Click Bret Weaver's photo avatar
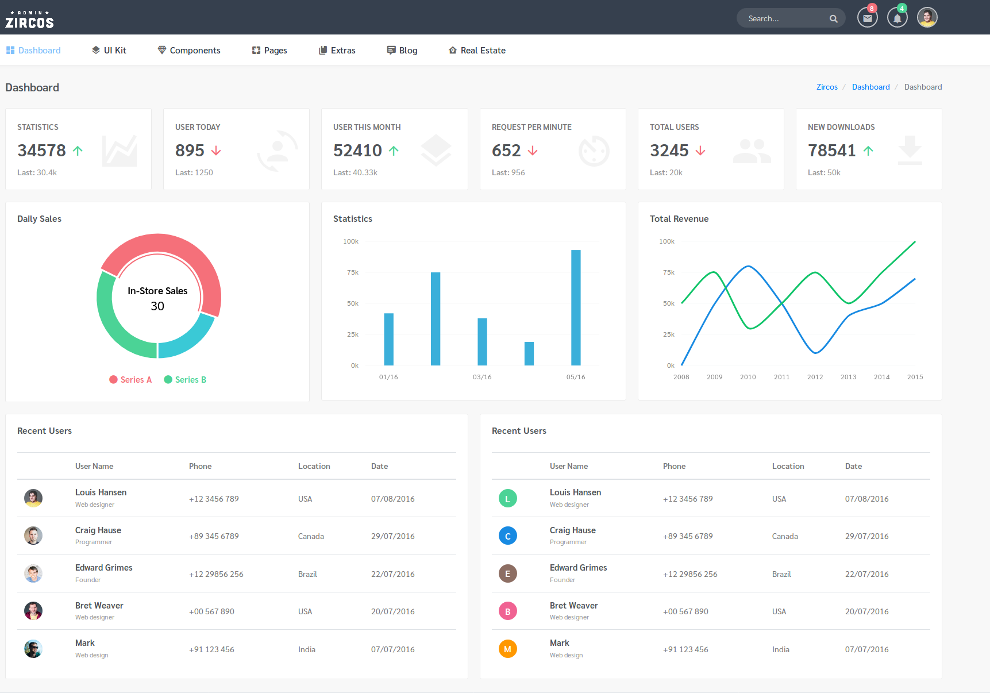The width and height of the screenshot is (990, 693). click(x=33, y=611)
